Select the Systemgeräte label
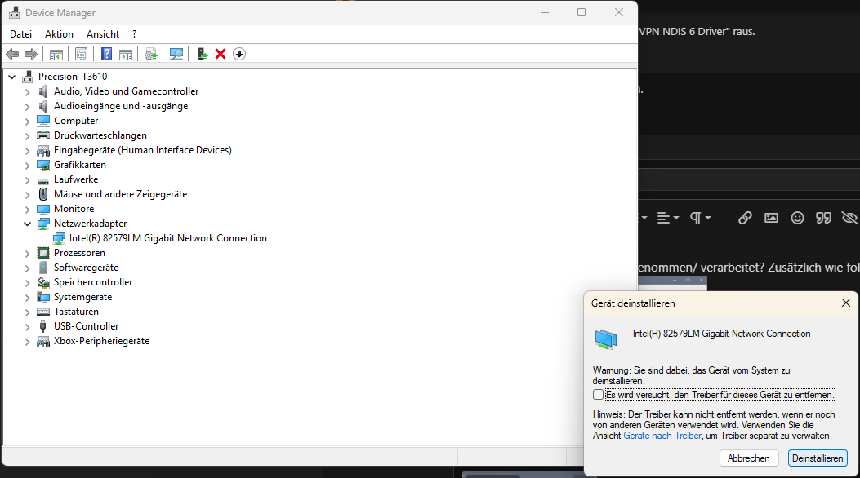 [x=82, y=297]
